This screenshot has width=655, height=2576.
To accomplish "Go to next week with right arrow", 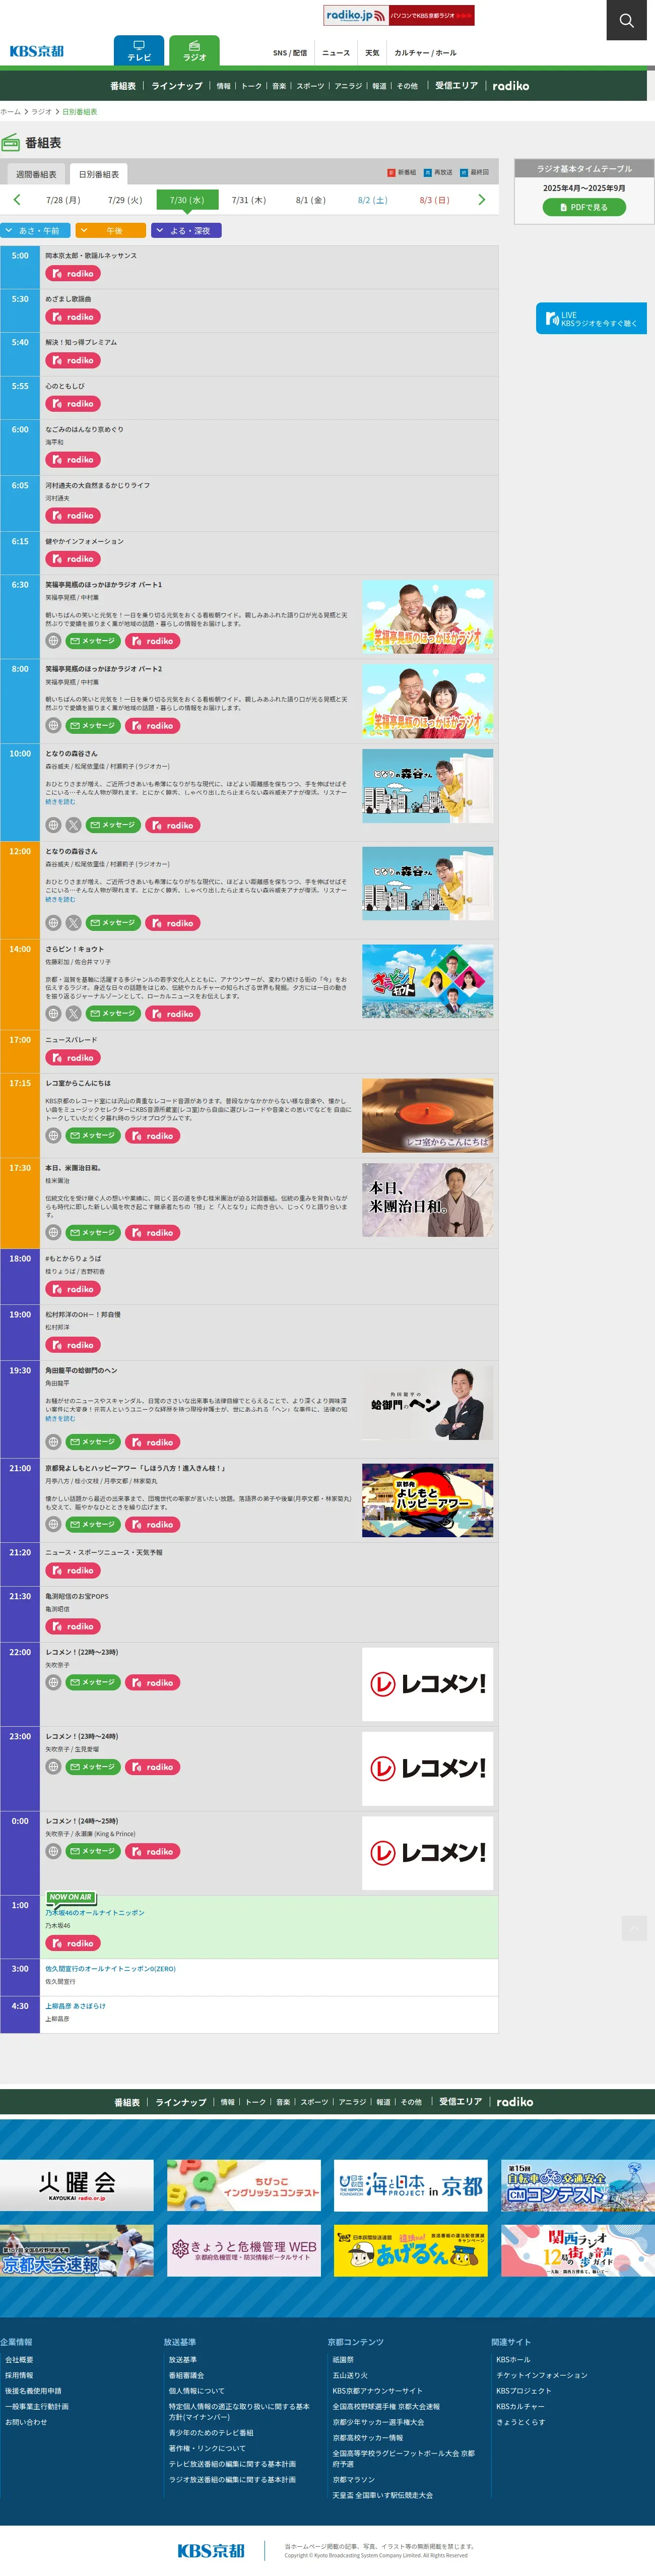I will 481,200.
